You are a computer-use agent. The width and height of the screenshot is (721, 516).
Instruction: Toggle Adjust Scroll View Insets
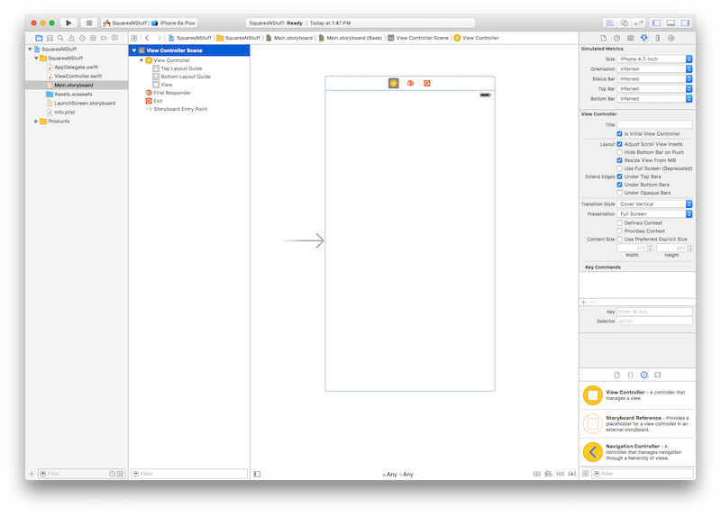click(x=619, y=144)
